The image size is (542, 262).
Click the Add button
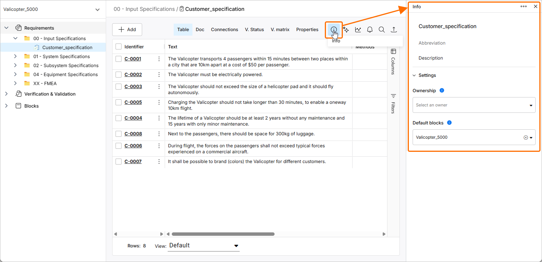point(127,30)
